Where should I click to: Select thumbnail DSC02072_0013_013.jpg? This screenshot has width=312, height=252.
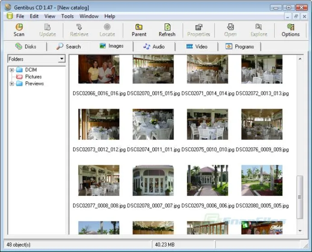[x=262, y=69]
